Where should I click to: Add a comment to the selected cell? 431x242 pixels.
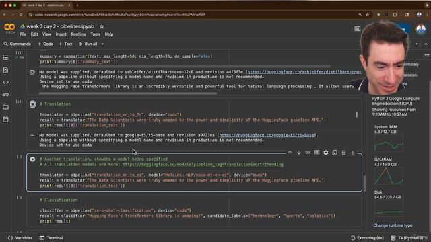pyautogui.click(x=317, y=153)
